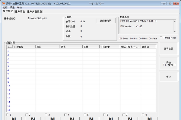Check port 7 checkbox
Screen dimensions: 181x120
click(x=124, y=115)
